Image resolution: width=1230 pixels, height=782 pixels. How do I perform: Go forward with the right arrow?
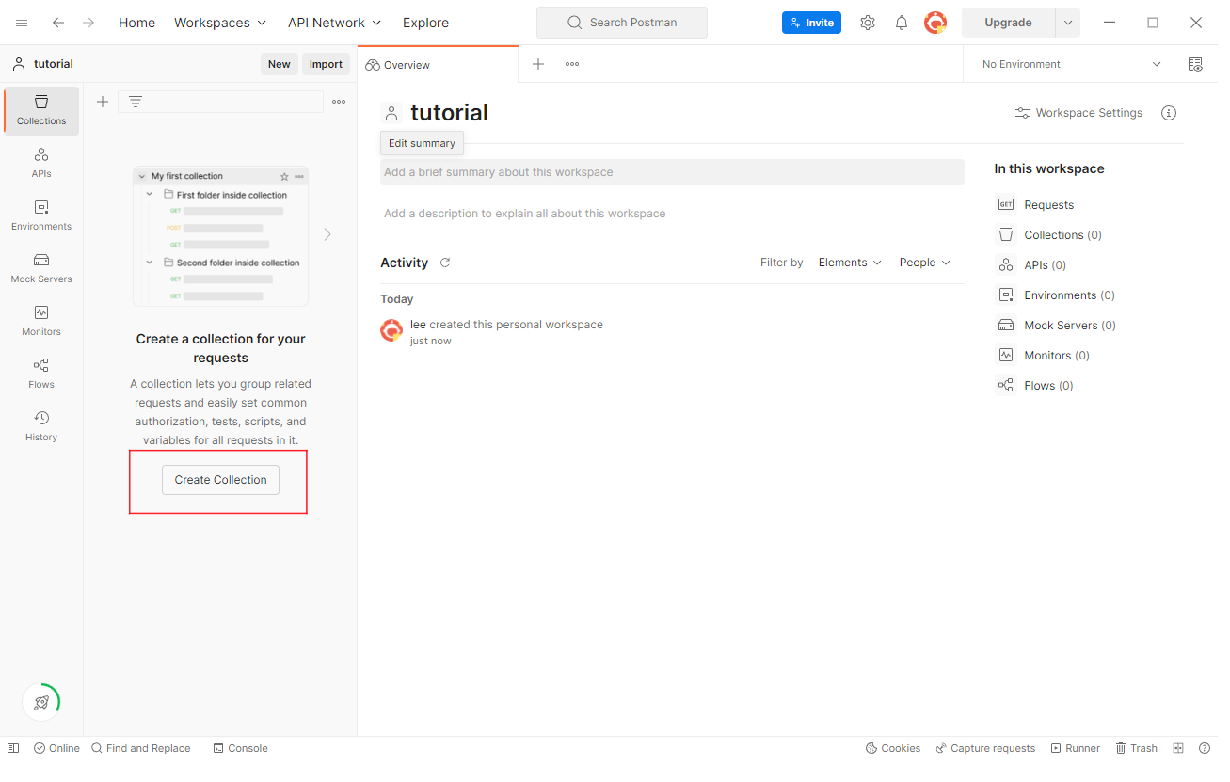(x=88, y=23)
